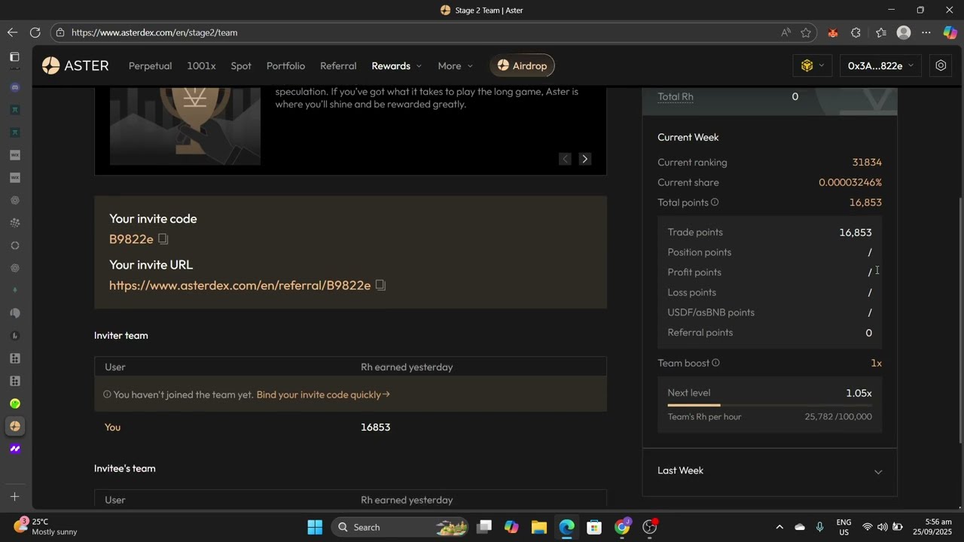Open the BNB chain network dropdown
This screenshot has width=964, height=542.
pyautogui.click(x=812, y=65)
